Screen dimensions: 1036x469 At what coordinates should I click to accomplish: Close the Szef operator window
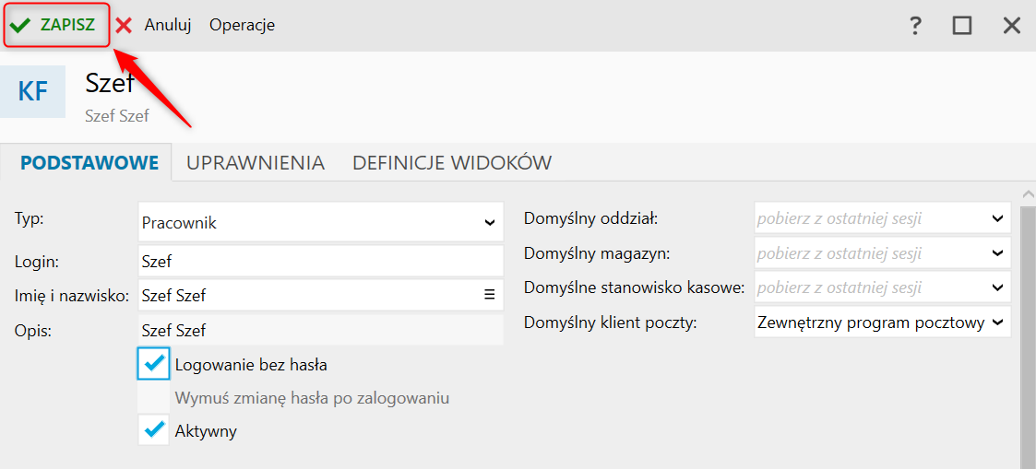(x=1012, y=26)
